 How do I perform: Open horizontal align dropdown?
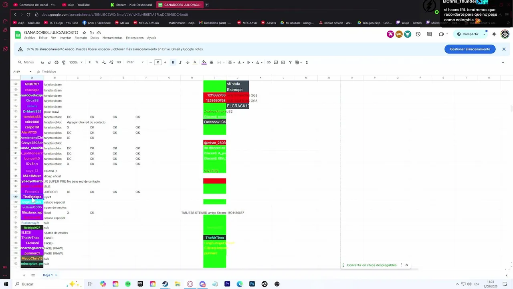[231, 62]
